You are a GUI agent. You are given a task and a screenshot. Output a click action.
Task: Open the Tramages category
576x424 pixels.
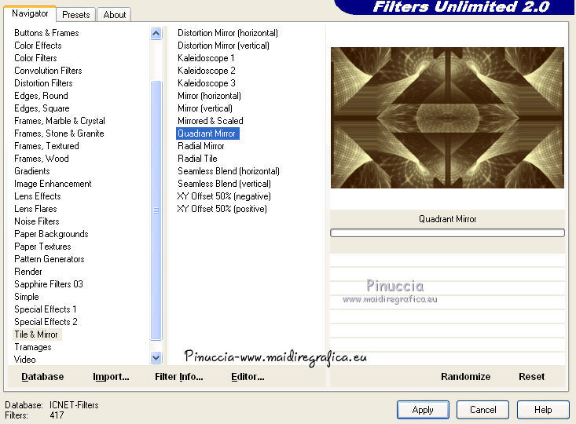point(33,347)
